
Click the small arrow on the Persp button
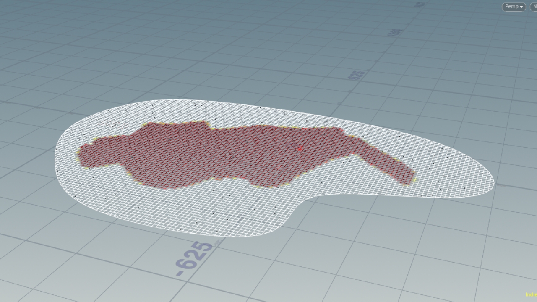pyautogui.click(x=521, y=7)
